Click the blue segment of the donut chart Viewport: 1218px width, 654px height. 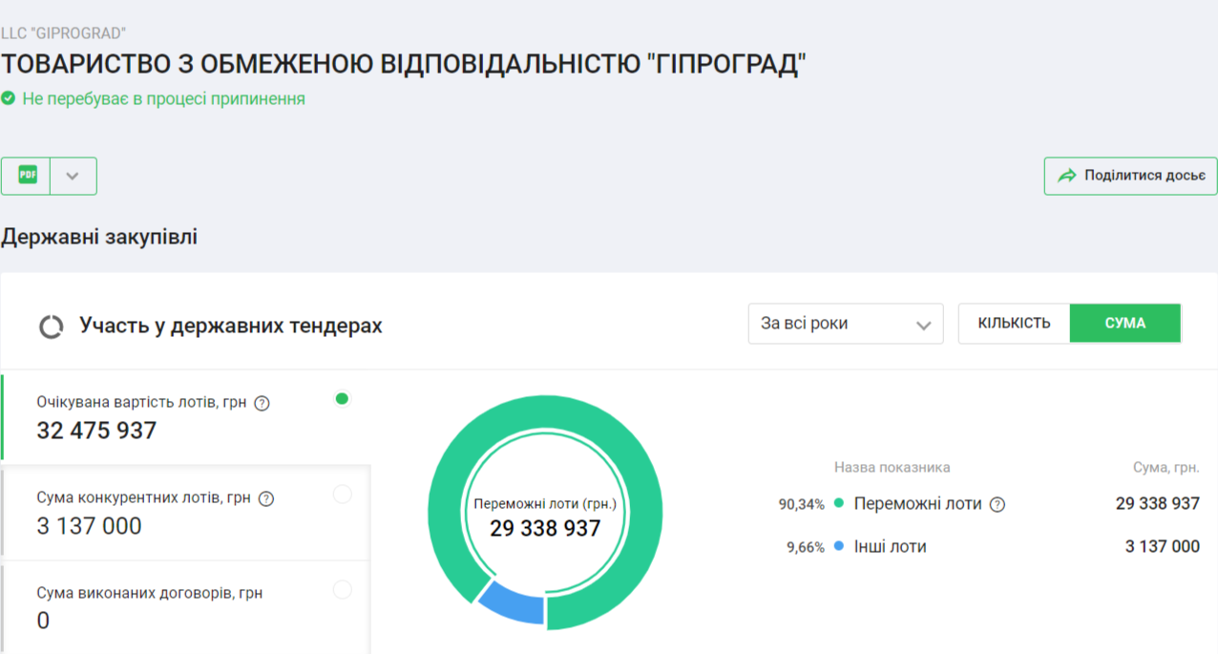[x=511, y=601]
